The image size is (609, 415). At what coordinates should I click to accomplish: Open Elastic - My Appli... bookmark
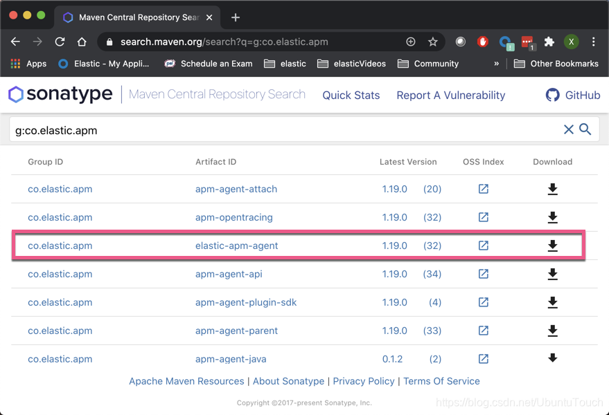pyautogui.click(x=104, y=64)
